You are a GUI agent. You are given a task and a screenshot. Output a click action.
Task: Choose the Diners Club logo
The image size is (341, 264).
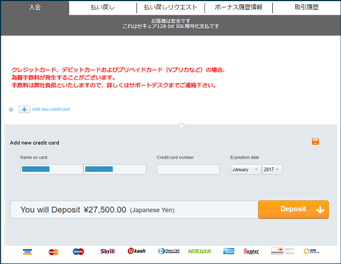[x=169, y=251]
